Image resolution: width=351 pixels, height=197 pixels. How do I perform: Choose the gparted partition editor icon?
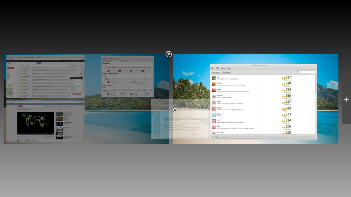point(214,96)
